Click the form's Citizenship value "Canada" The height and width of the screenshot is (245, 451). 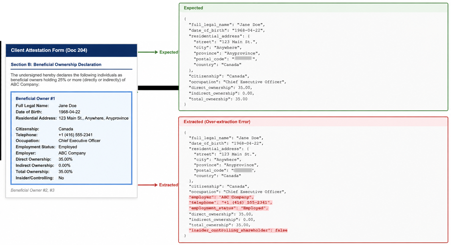(66, 129)
